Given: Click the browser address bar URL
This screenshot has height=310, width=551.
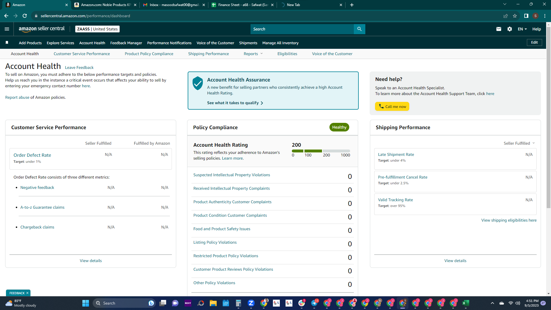Looking at the screenshot, I should click(x=85, y=16).
